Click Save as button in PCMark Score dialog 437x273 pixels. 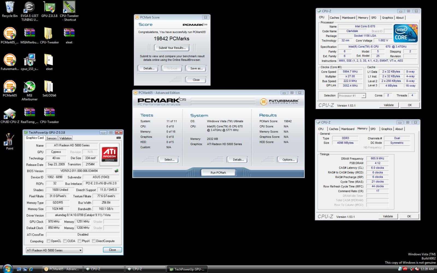click(196, 69)
